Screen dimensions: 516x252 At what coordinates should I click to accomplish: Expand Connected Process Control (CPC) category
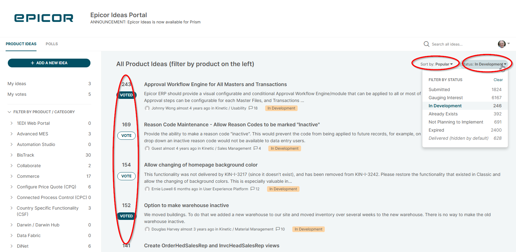pos(12,197)
